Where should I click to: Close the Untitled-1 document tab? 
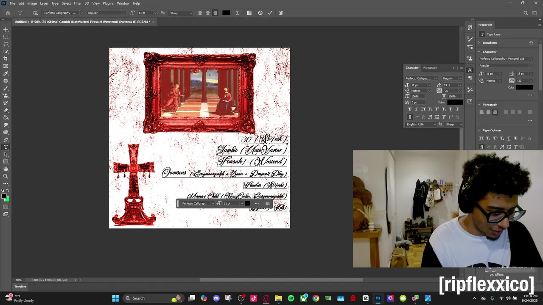coord(153,22)
